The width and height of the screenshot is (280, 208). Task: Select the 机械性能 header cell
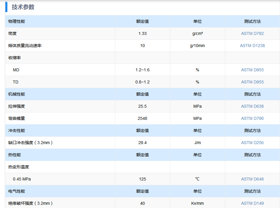17,94
